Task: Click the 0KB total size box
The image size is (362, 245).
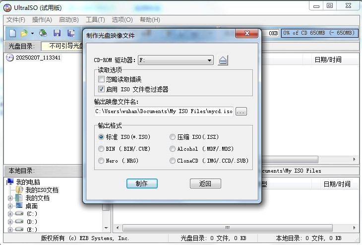Action: pyautogui.click(x=271, y=33)
